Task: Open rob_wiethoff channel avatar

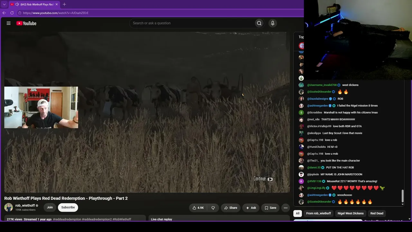Action: click(9, 208)
